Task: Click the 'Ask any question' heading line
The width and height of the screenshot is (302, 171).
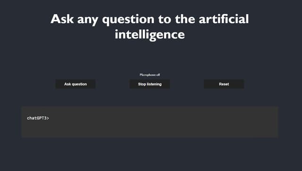Action: point(150,19)
